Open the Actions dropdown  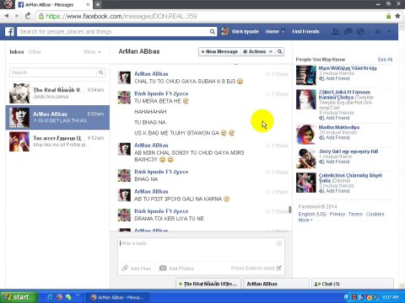click(x=257, y=51)
